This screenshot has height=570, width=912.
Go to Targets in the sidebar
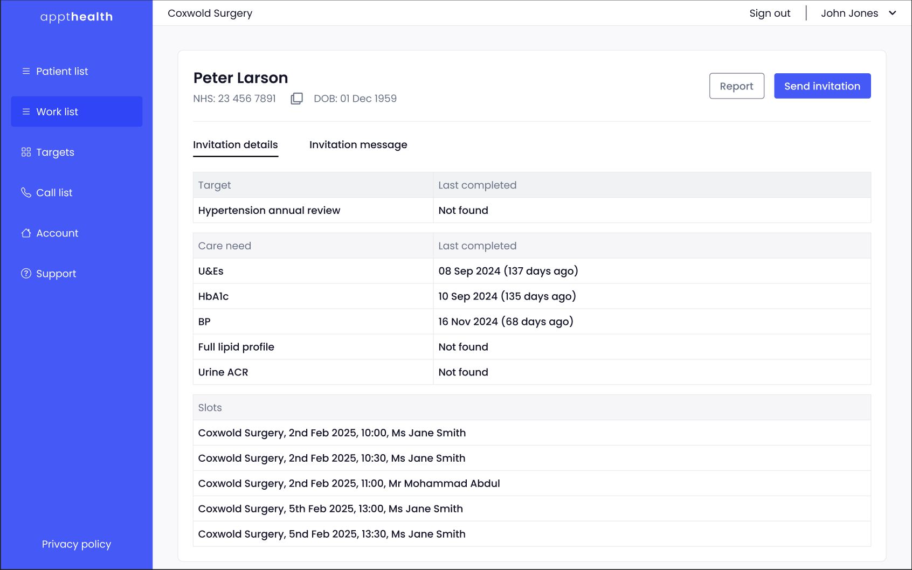[x=77, y=152]
